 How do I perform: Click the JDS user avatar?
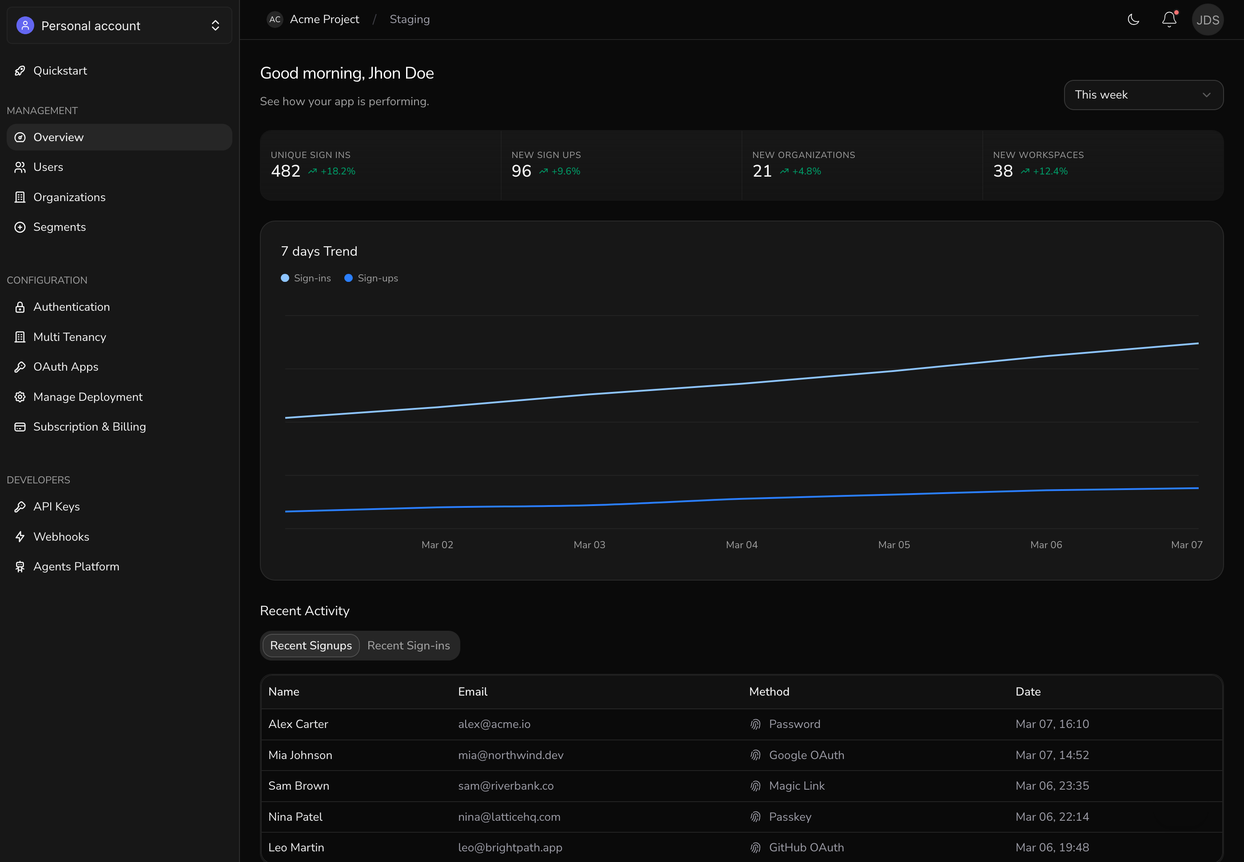tap(1207, 20)
